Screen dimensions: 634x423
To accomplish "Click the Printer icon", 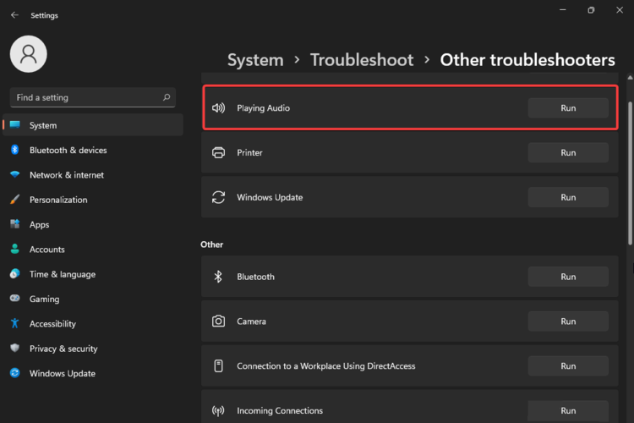I will click(x=218, y=152).
